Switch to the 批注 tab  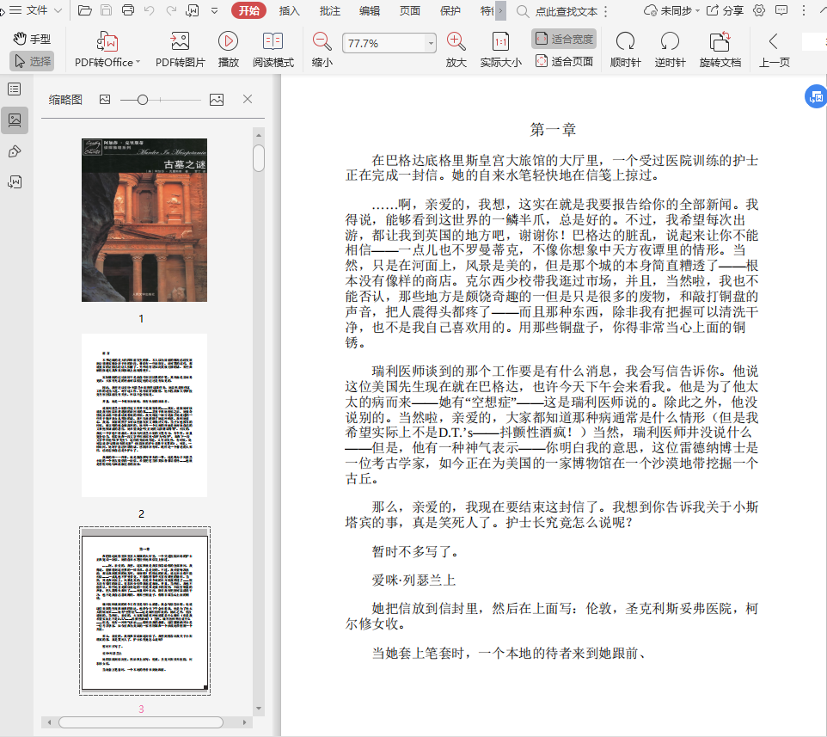pyautogui.click(x=329, y=10)
